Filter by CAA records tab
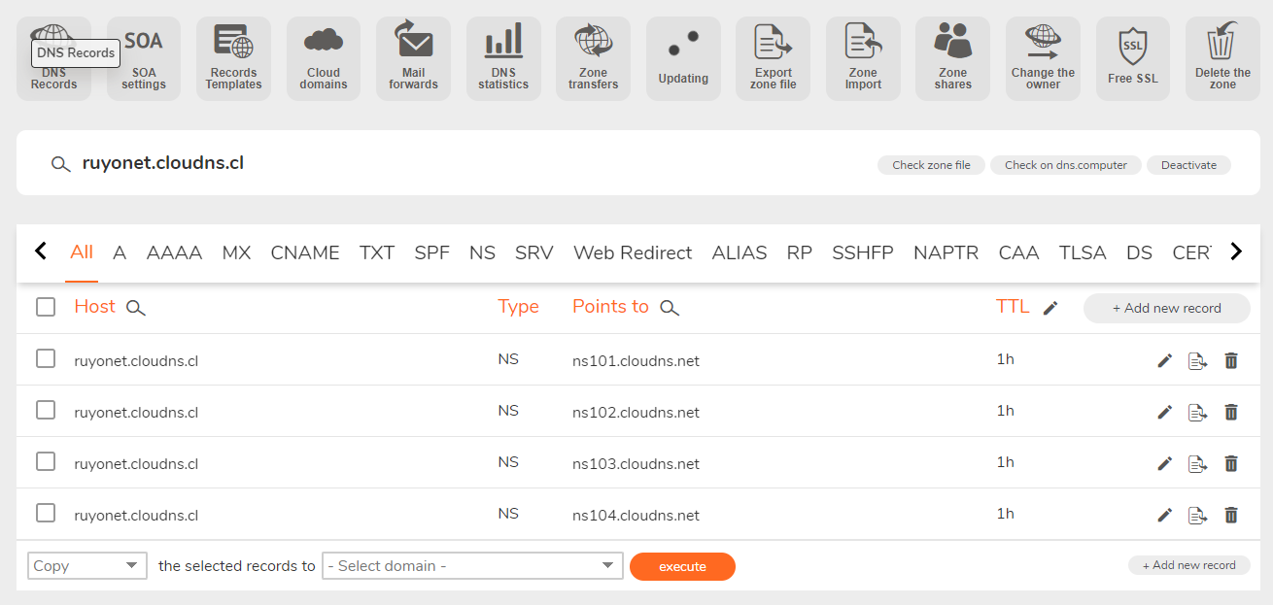The height and width of the screenshot is (605, 1273). (1018, 252)
